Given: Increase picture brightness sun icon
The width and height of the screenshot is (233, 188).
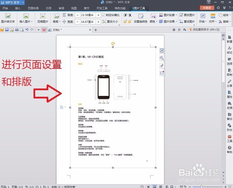Looking at the screenshot, I should [125, 22].
